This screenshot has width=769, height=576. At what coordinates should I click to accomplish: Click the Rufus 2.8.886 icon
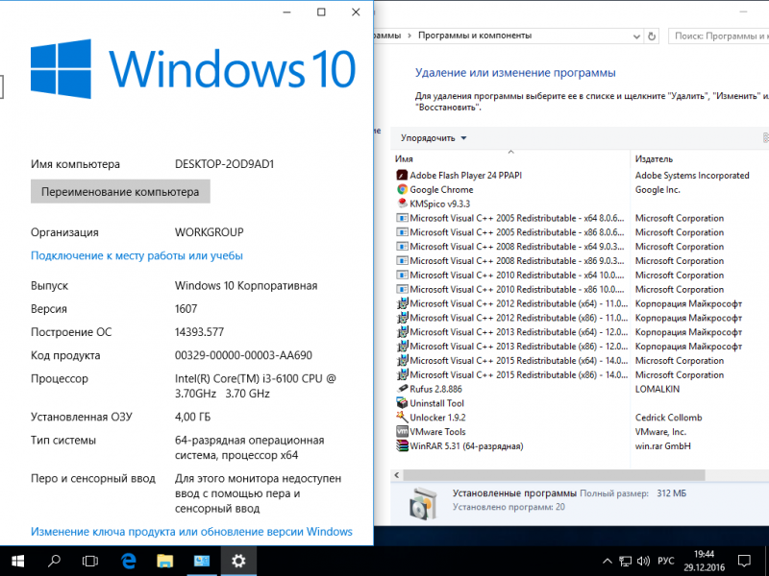[402, 389]
